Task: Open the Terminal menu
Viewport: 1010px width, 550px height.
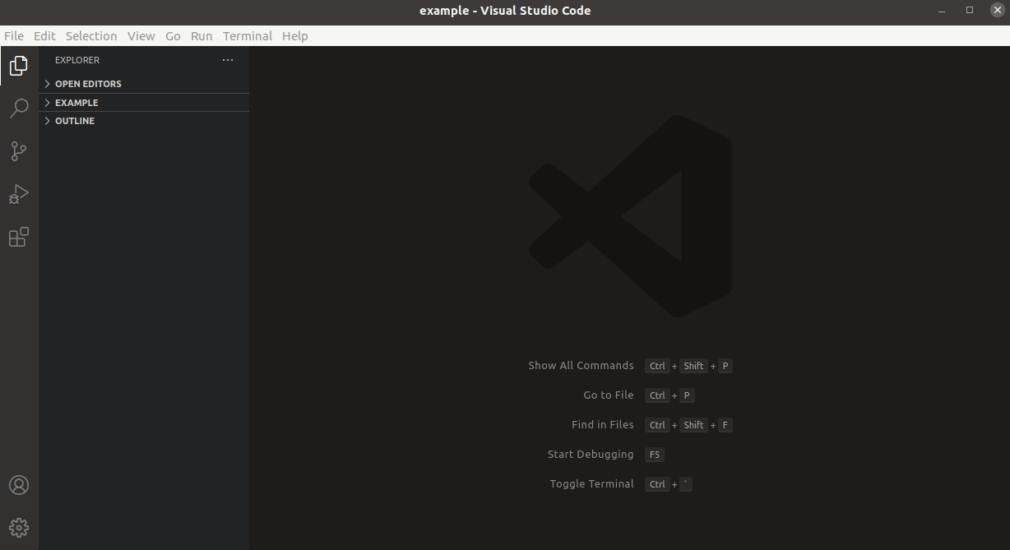Action: tap(248, 36)
